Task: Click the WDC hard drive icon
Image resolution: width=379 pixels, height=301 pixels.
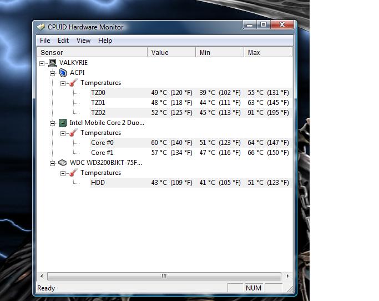Action: click(x=63, y=163)
